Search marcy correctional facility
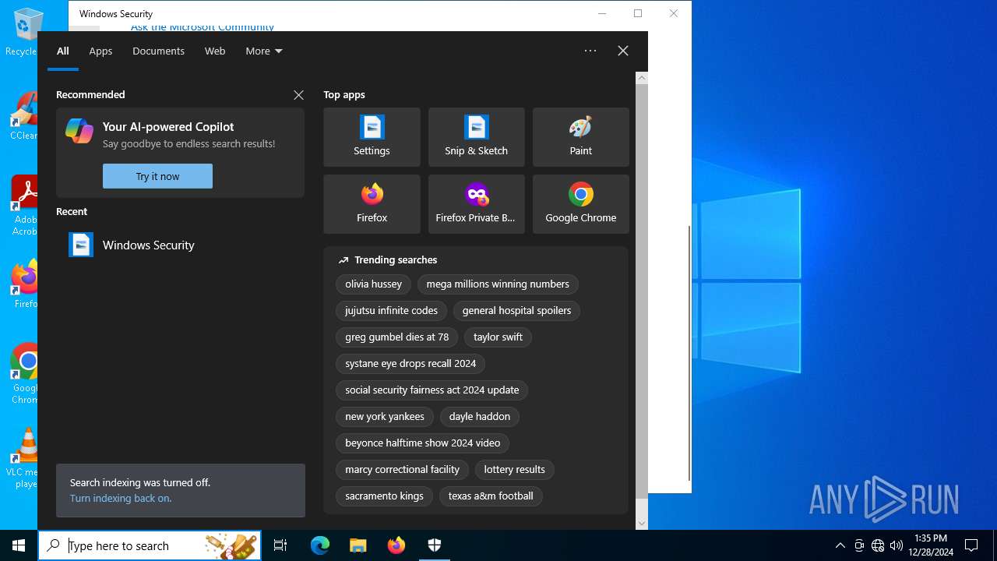The height and width of the screenshot is (561, 997). click(x=402, y=470)
